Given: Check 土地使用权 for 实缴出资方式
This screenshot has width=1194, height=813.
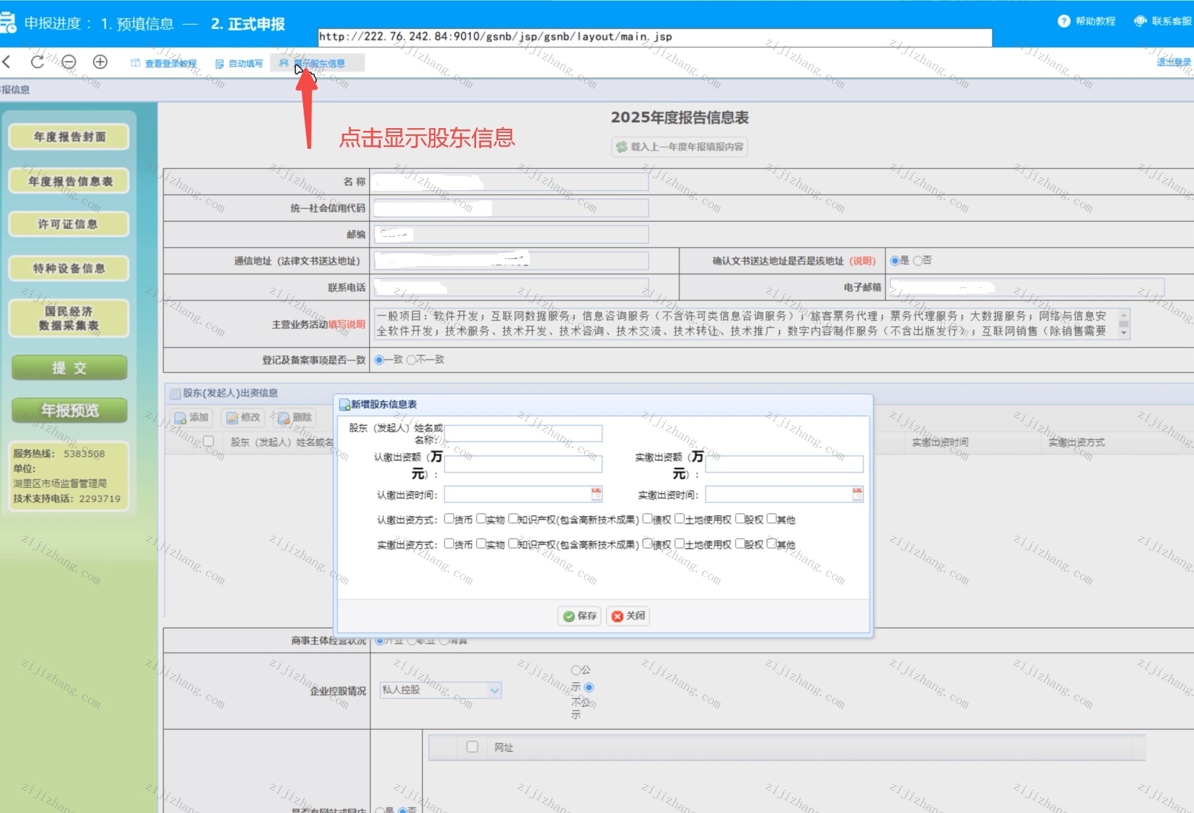Looking at the screenshot, I should tap(680, 544).
